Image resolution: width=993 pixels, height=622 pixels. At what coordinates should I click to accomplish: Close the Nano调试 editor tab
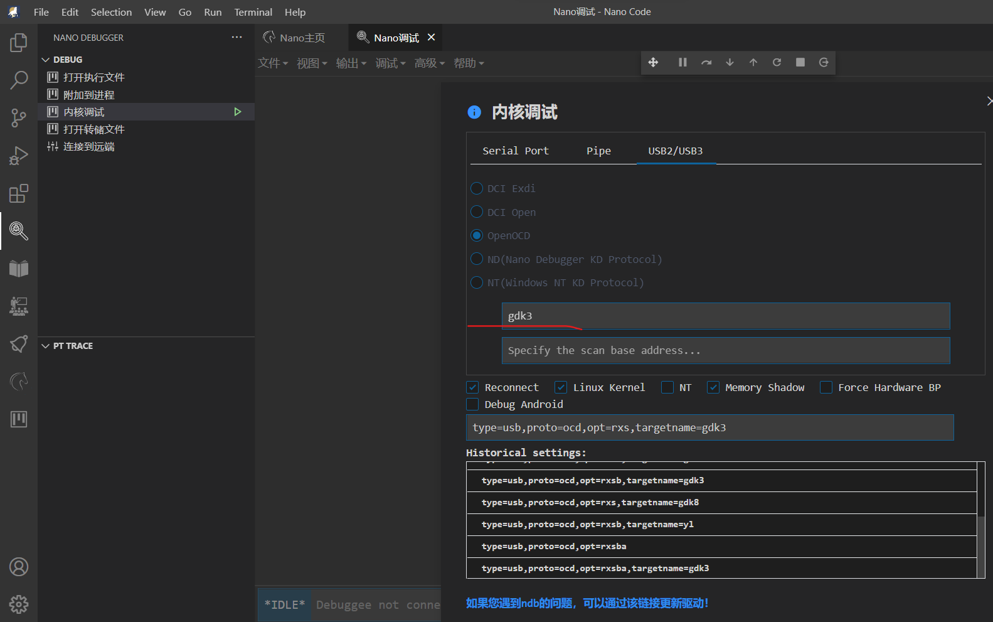pyautogui.click(x=431, y=38)
